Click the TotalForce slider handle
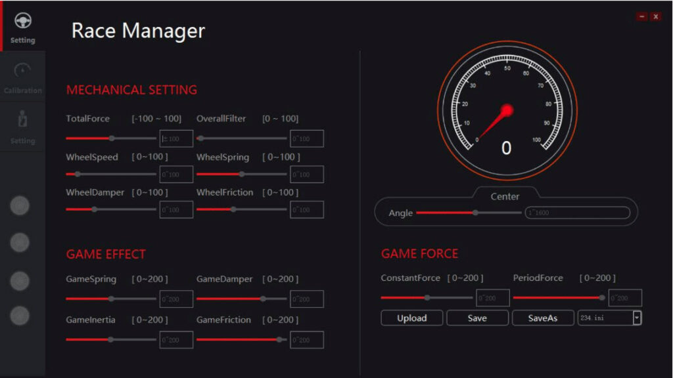This screenshot has height=378, width=673. point(112,138)
